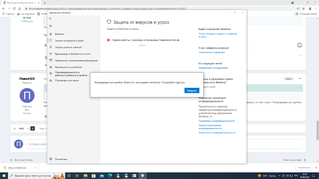Open Параметры settings at sidebar bottom

pyautogui.click(x=61, y=159)
